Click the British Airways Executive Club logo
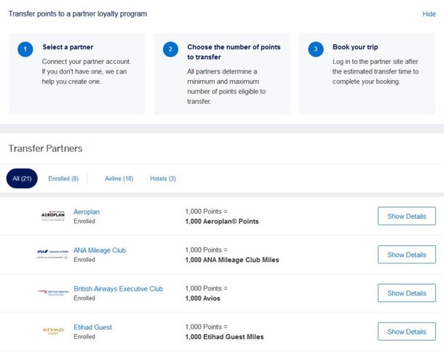 (53, 293)
